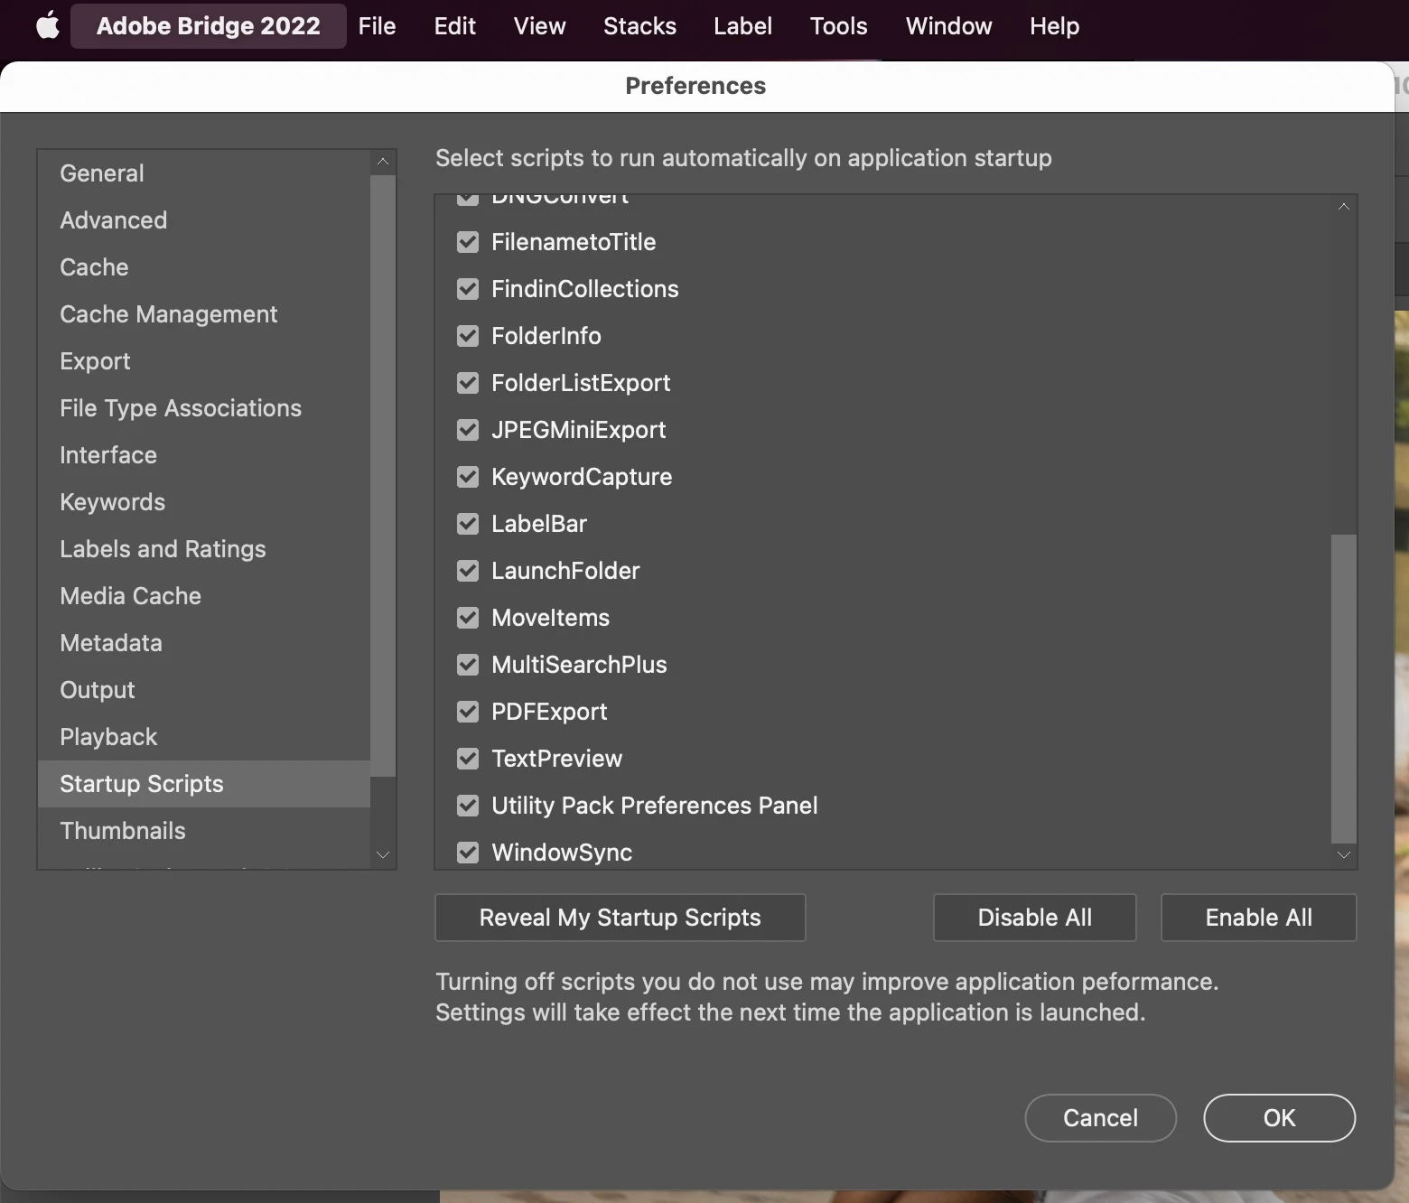Open the Tools menu
The width and height of the screenshot is (1409, 1203).
838,25
